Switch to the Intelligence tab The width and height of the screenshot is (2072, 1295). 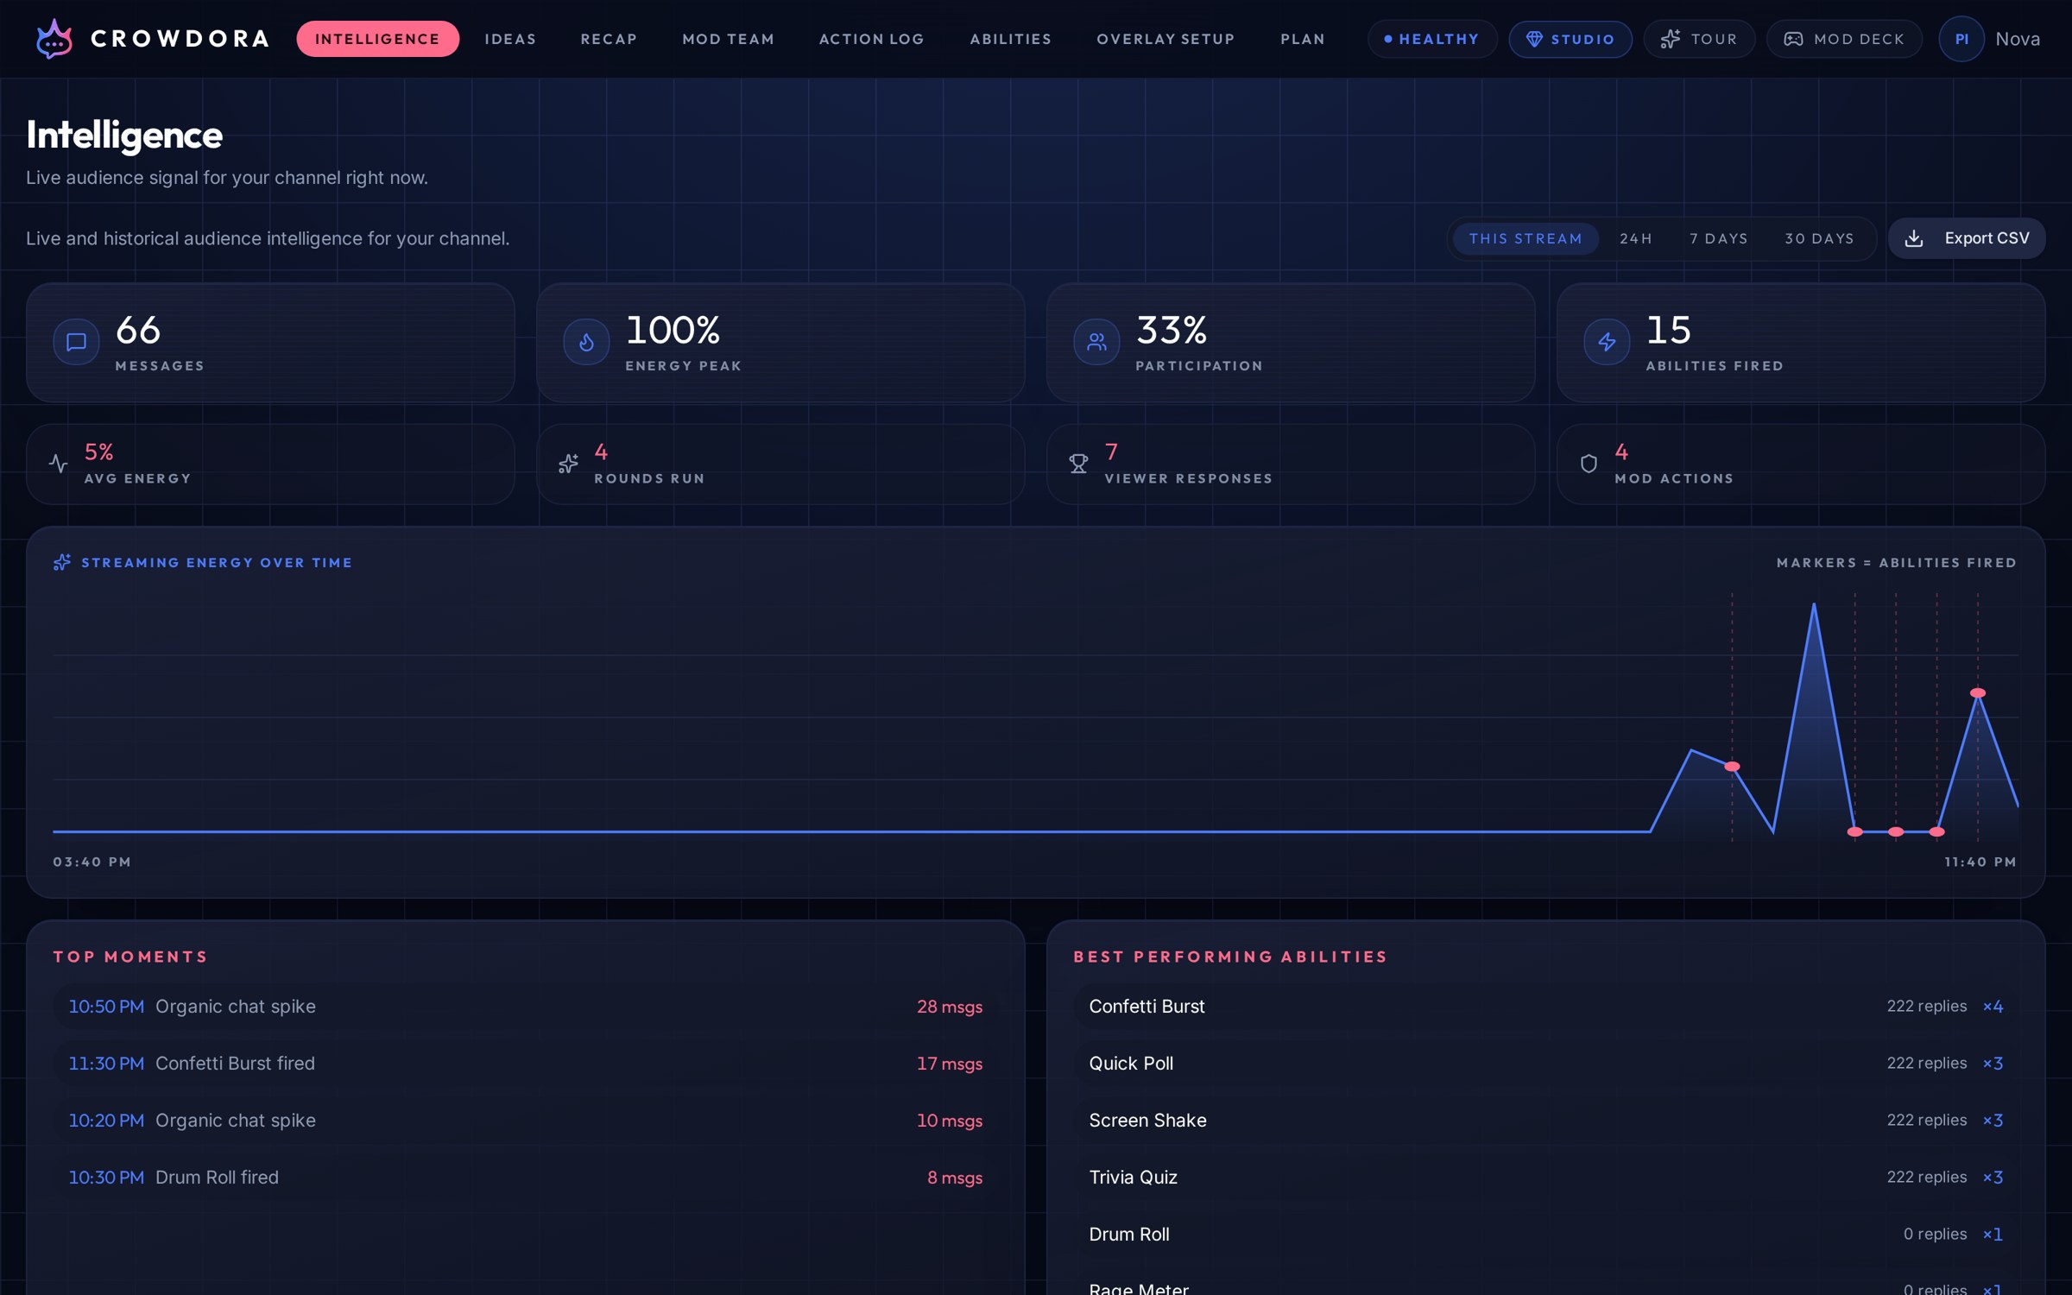click(x=377, y=39)
